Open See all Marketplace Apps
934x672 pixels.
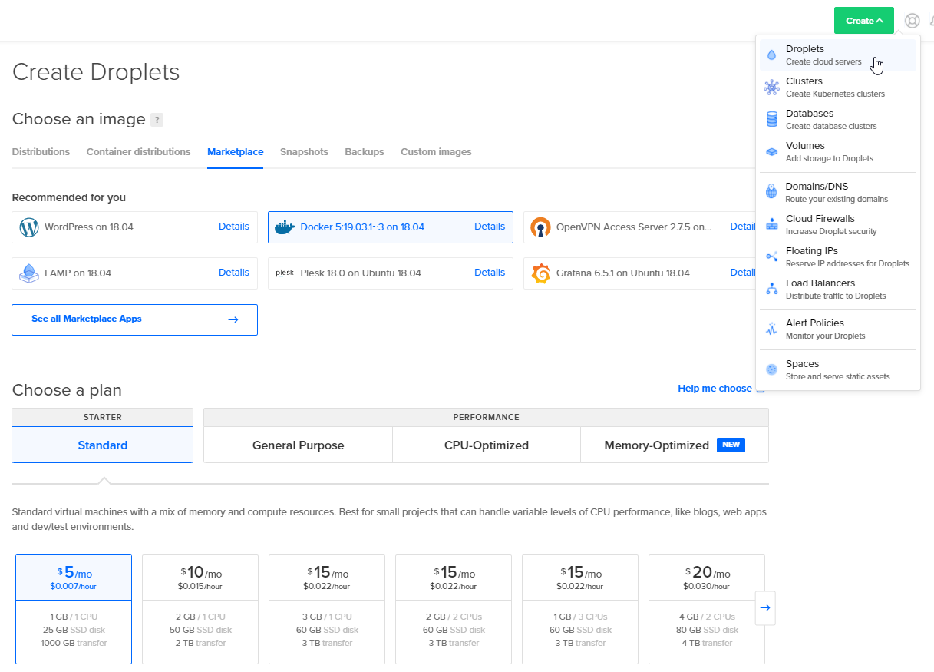pos(134,319)
